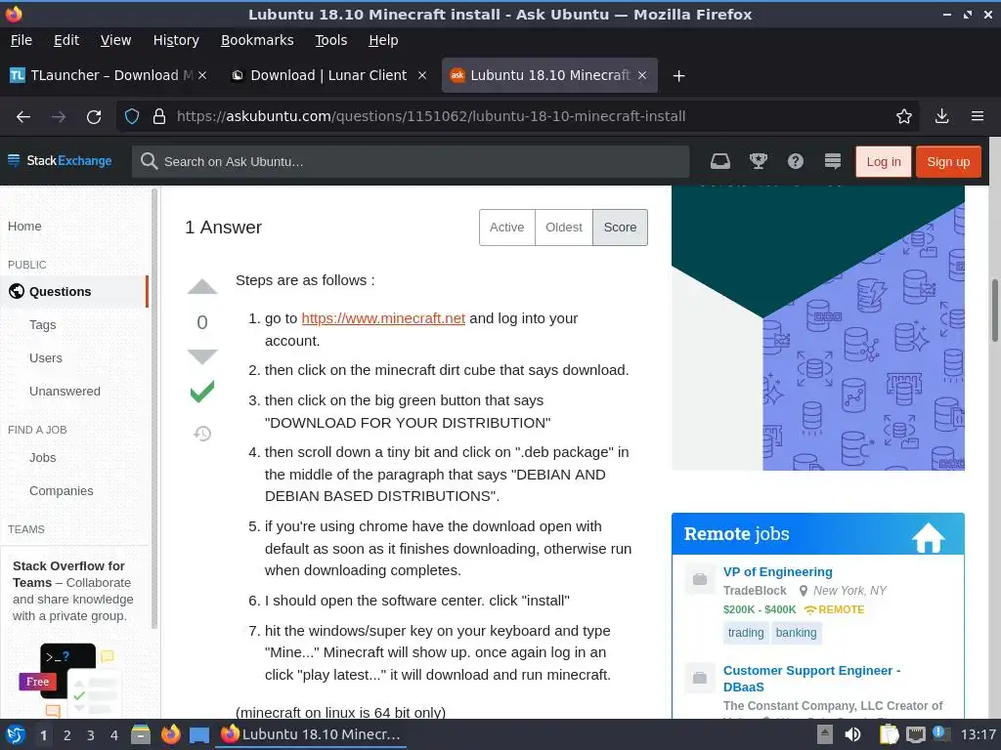Image resolution: width=1001 pixels, height=750 pixels.
Task: Open the History menu
Action: pyautogui.click(x=176, y=40)
